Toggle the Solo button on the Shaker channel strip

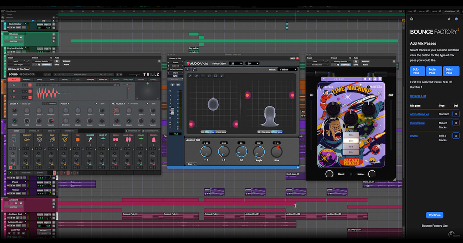(x=172, y=85)
